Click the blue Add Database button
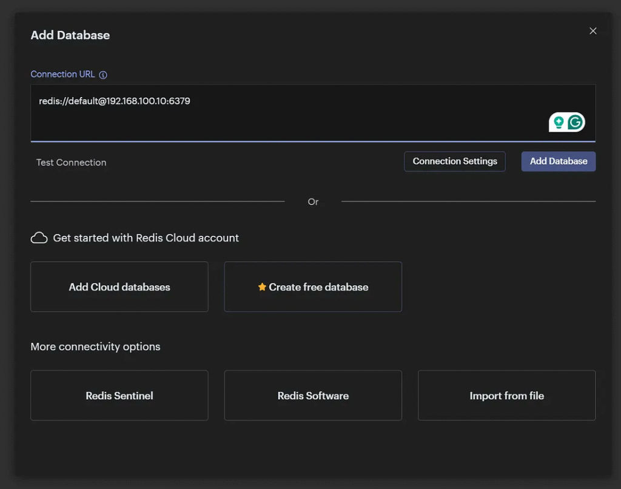This screenshot has width=621, height=489. click(x=559, y=161)
